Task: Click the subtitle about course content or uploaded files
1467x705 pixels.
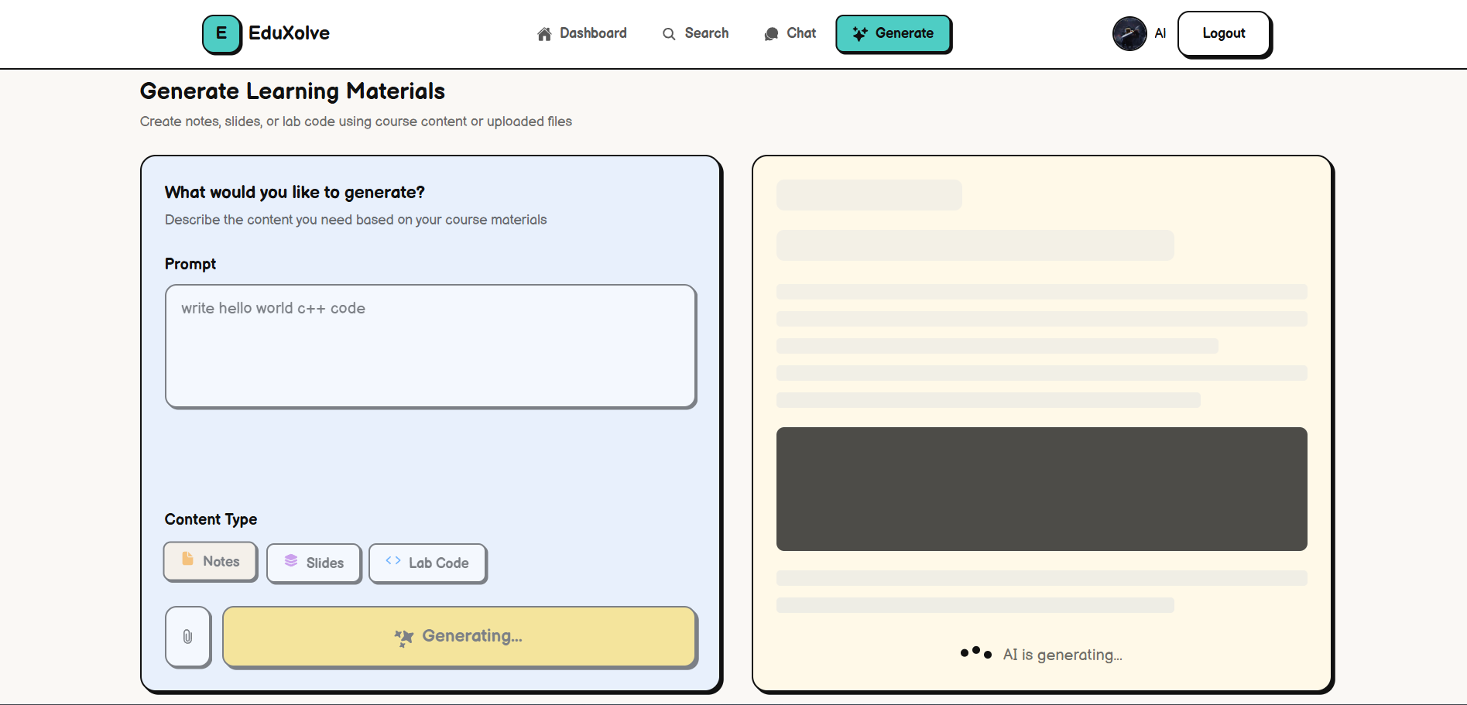Action: coord(356,121)
